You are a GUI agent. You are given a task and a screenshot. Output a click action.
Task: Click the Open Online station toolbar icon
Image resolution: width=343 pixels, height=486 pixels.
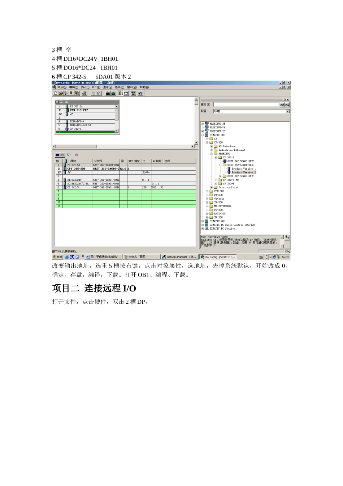(x=66, y=93)
